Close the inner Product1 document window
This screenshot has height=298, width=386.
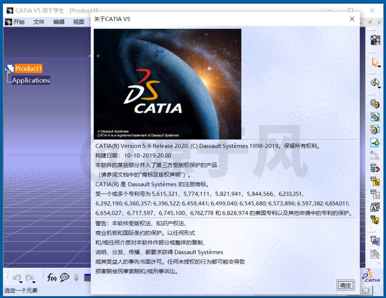(x=379, y=22)
